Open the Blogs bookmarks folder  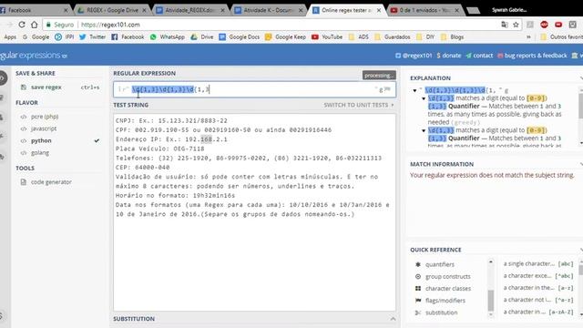click(x=452, y=36)
